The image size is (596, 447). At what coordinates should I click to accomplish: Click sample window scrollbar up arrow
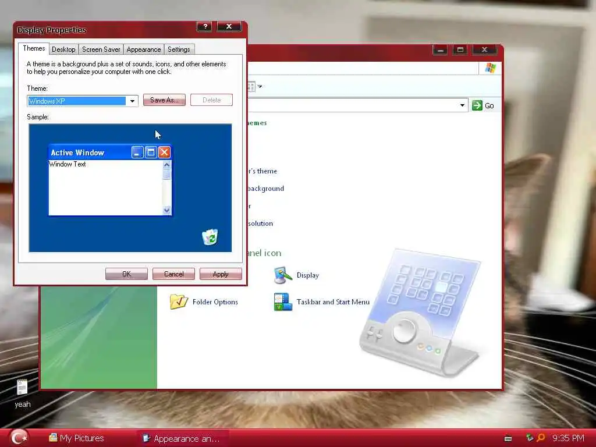coord(167,165)
